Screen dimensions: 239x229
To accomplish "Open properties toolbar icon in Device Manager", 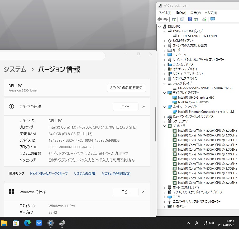I will pos(182,19).
